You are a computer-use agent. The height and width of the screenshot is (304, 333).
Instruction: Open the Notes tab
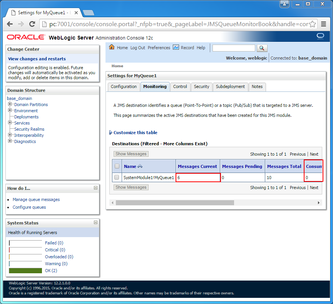[x=257, y=87]
